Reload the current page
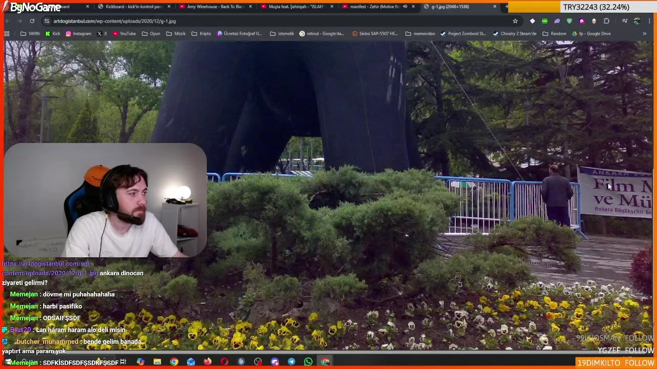Viewport: 657px width, 369px height. (x=32, y=21)
